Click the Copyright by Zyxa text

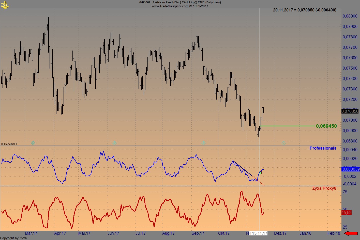(13, 238)
